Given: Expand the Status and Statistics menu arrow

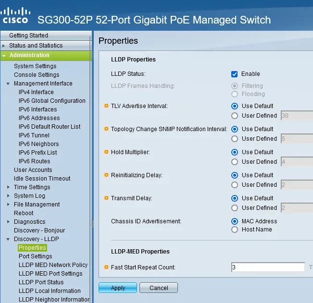Looking at the screenshot, I should click(x=3, y=46).
